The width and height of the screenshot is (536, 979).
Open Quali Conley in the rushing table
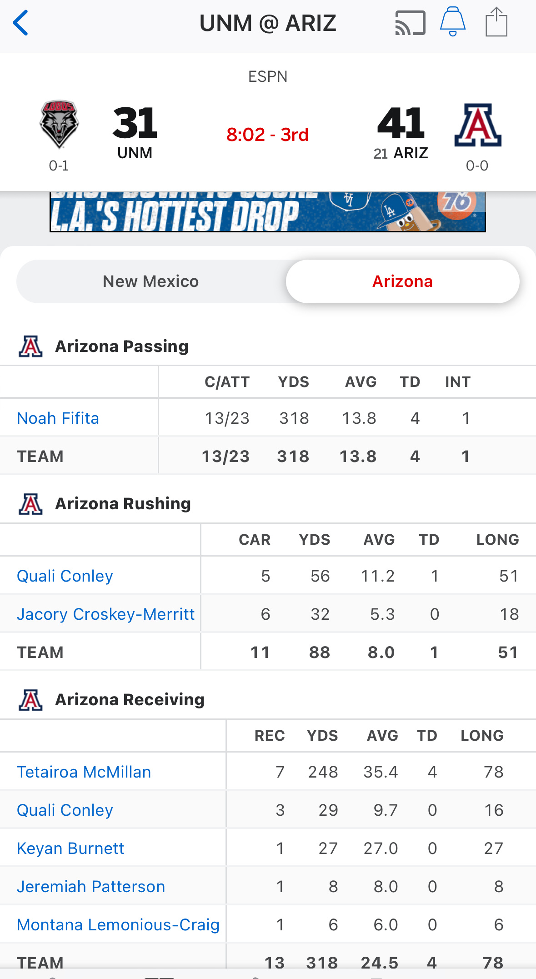pos(65,576)
